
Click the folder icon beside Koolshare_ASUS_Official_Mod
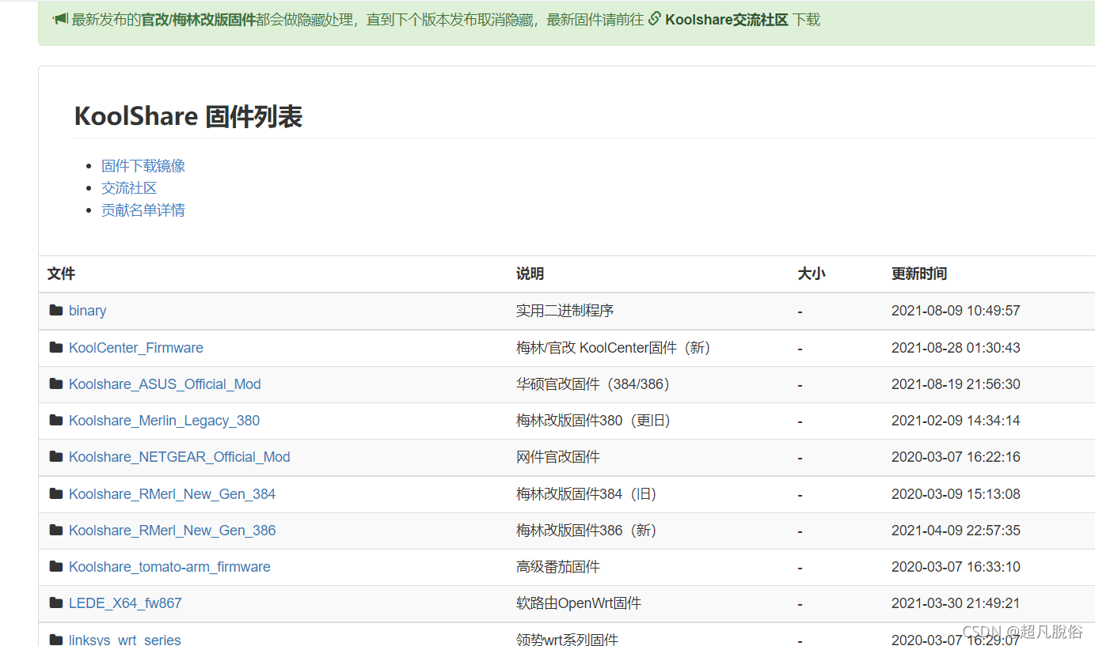[56, 383]
